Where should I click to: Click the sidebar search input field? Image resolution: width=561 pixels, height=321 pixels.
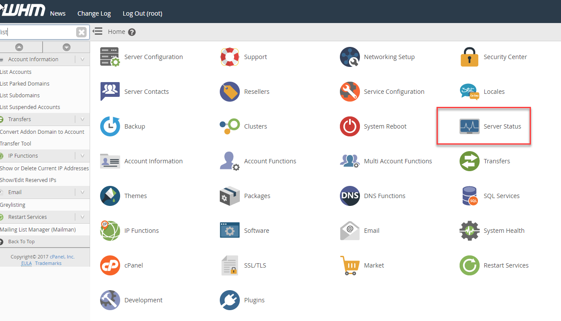[37, 32]
